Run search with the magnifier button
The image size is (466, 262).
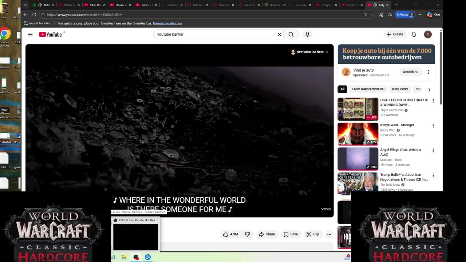point(291,35)
